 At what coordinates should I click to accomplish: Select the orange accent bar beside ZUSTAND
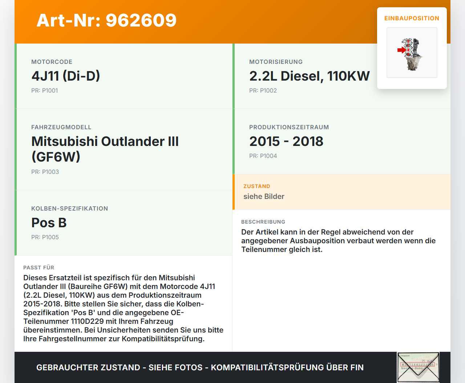234,192
